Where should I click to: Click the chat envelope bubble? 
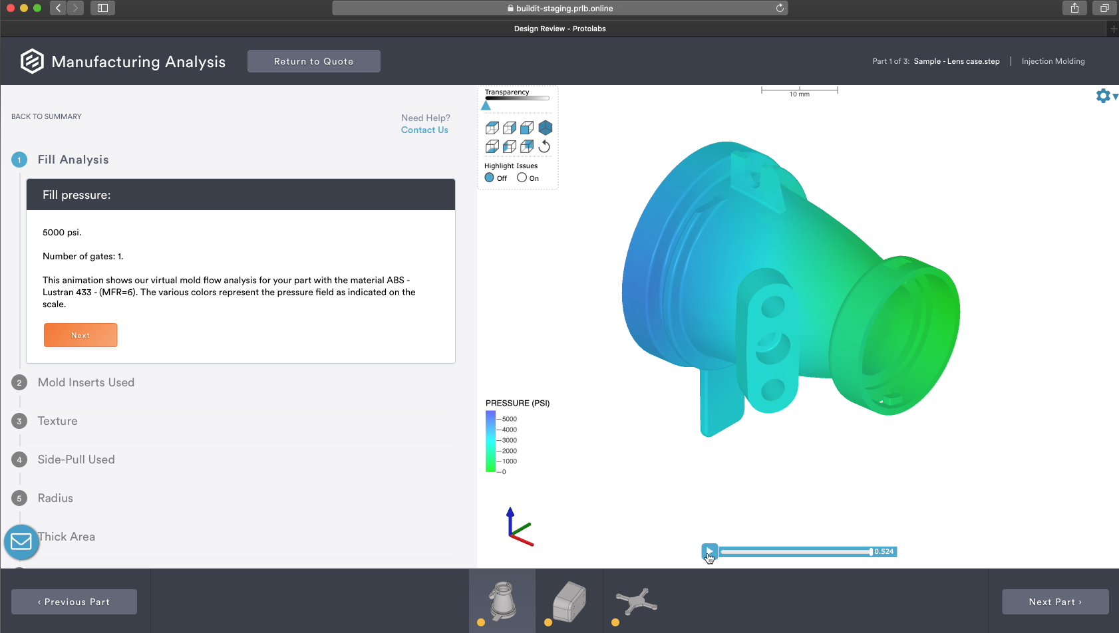click(x=21, y=542)
